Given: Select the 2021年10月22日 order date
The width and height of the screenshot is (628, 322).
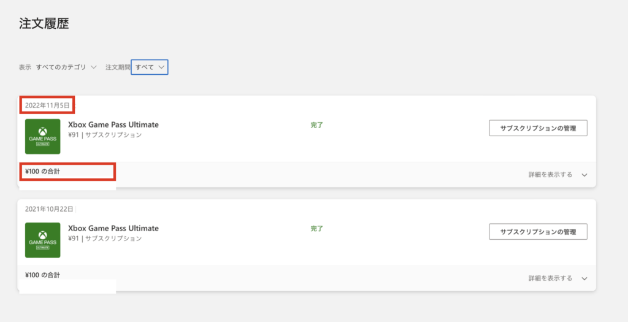Looking at the screenshot, I should pos(50,209).
